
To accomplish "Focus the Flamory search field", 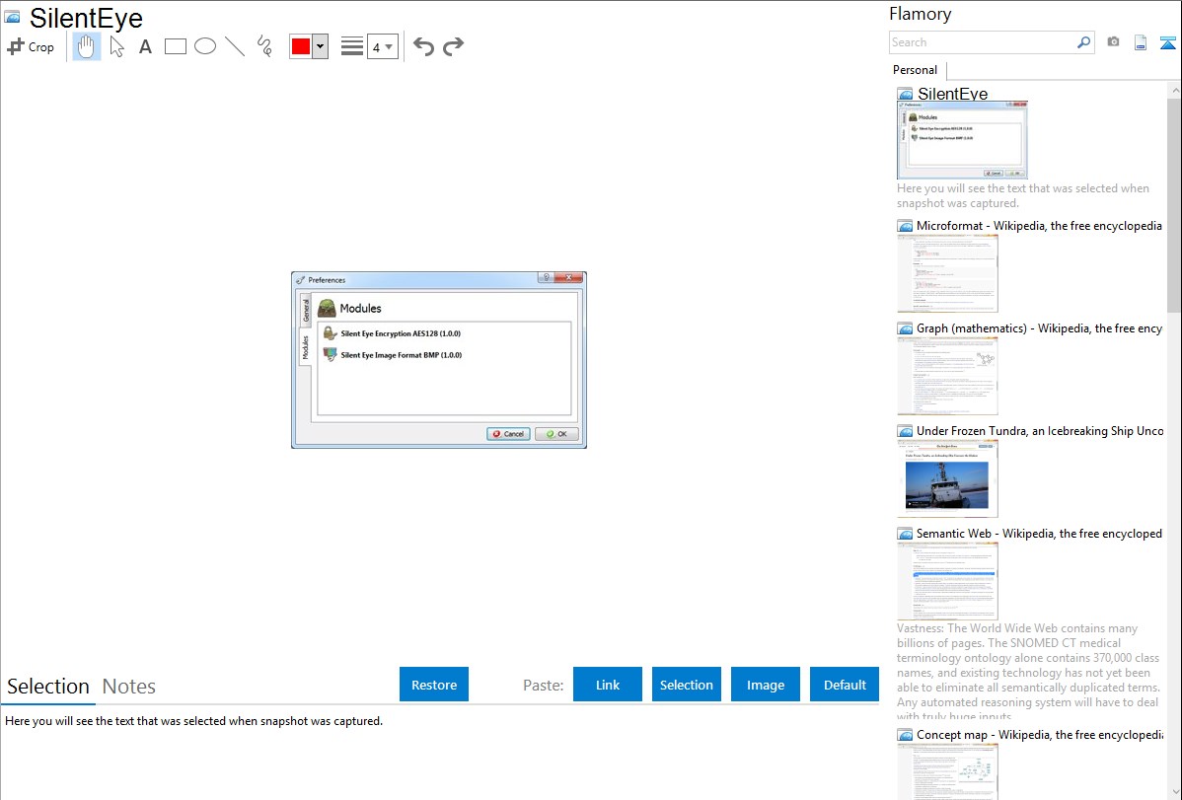I will pyautogui.click(x=983, y=42).
